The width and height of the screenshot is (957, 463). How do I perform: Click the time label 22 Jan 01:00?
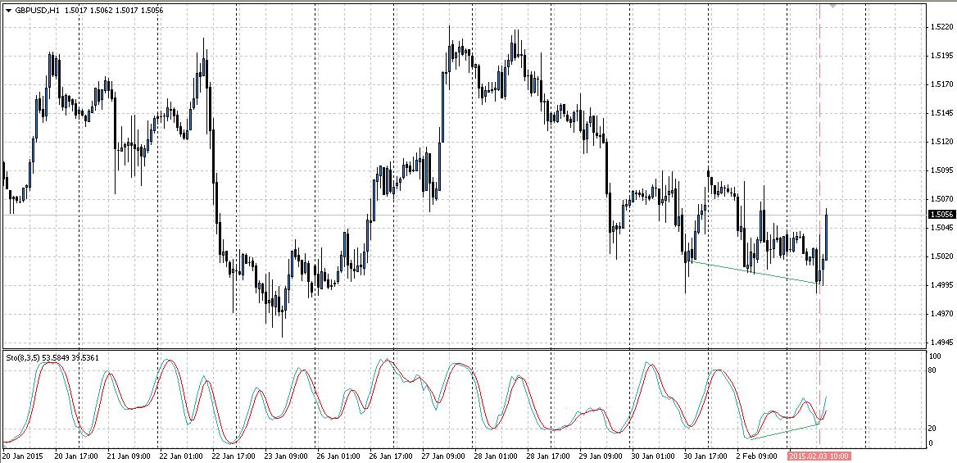[180, 456]
